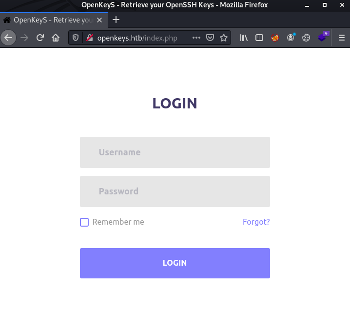Maximize the Firefox window

[325, 5]
